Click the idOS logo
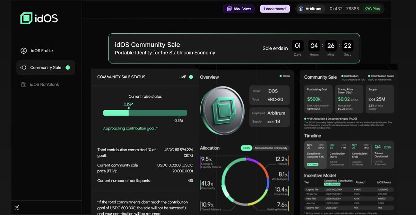 39,18
